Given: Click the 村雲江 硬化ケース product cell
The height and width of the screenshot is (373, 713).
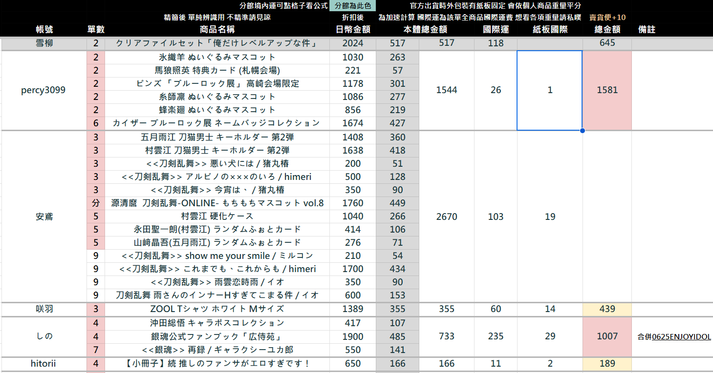Looking at the screenshot, I should point(217,216).
